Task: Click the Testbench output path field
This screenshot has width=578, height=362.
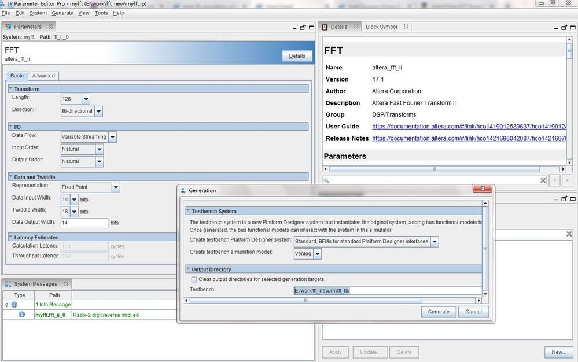Action: [x=388, y=290]
